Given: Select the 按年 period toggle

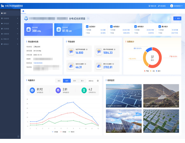Looking at the screenshot, I should [x=75, y=81].
